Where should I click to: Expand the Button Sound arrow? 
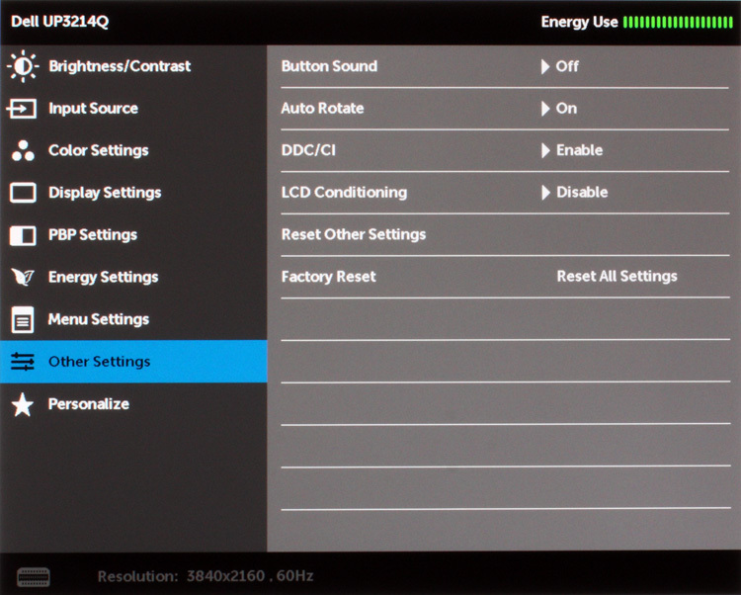point(545,66)
